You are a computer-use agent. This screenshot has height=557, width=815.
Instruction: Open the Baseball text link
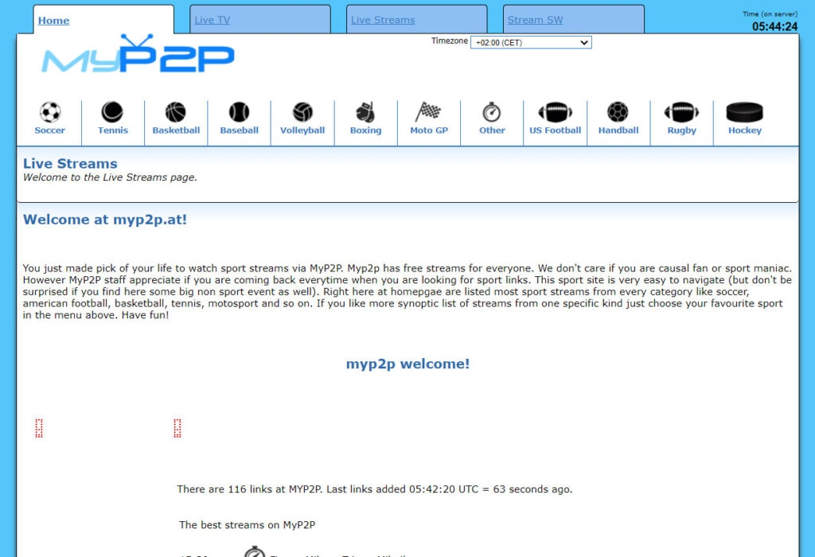(x=239, y=130)
